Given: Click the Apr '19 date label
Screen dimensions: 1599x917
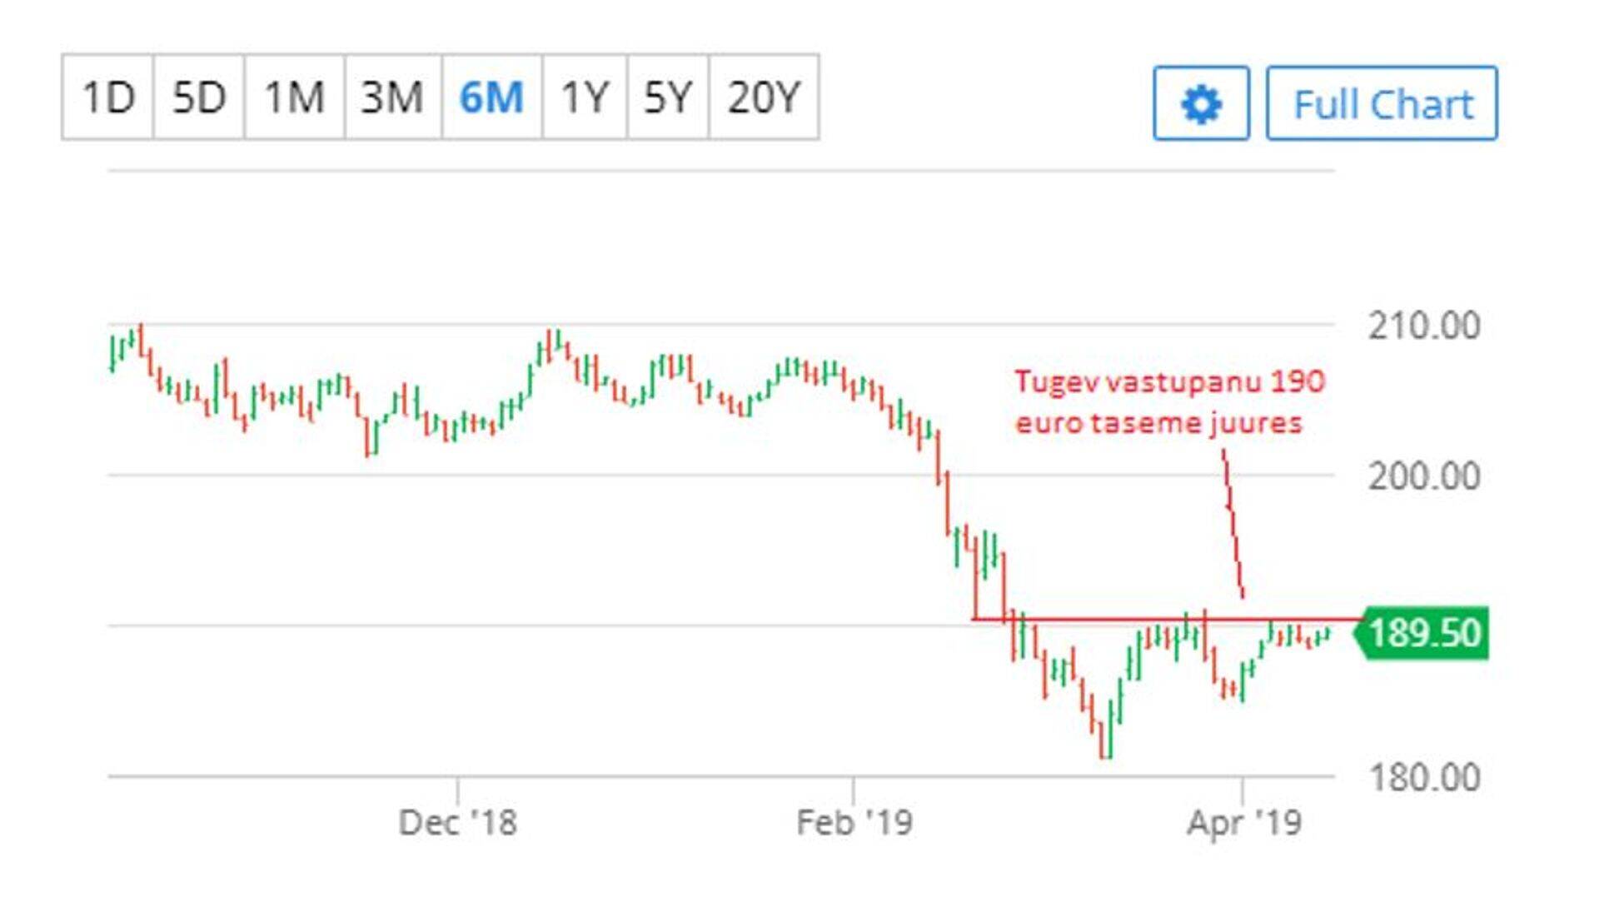Looking at the screenshot, I should click(1243, 823).
